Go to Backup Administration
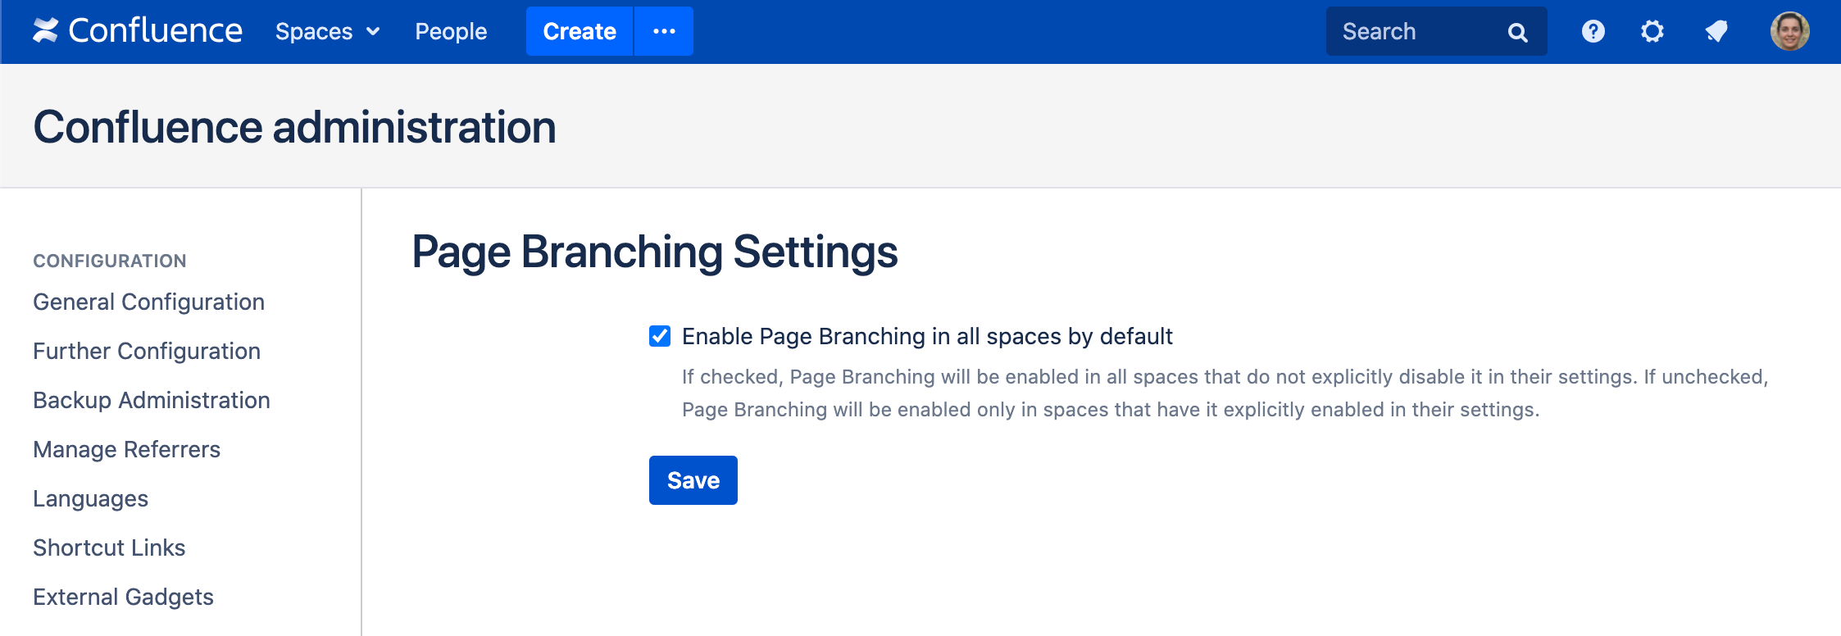 [152, 400]
